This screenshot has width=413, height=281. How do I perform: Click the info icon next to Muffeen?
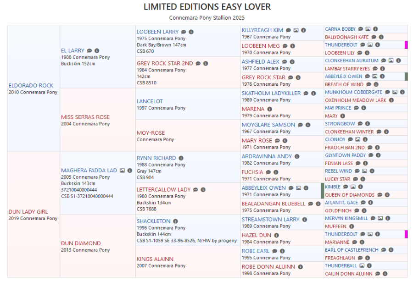[x=352, y=226]
